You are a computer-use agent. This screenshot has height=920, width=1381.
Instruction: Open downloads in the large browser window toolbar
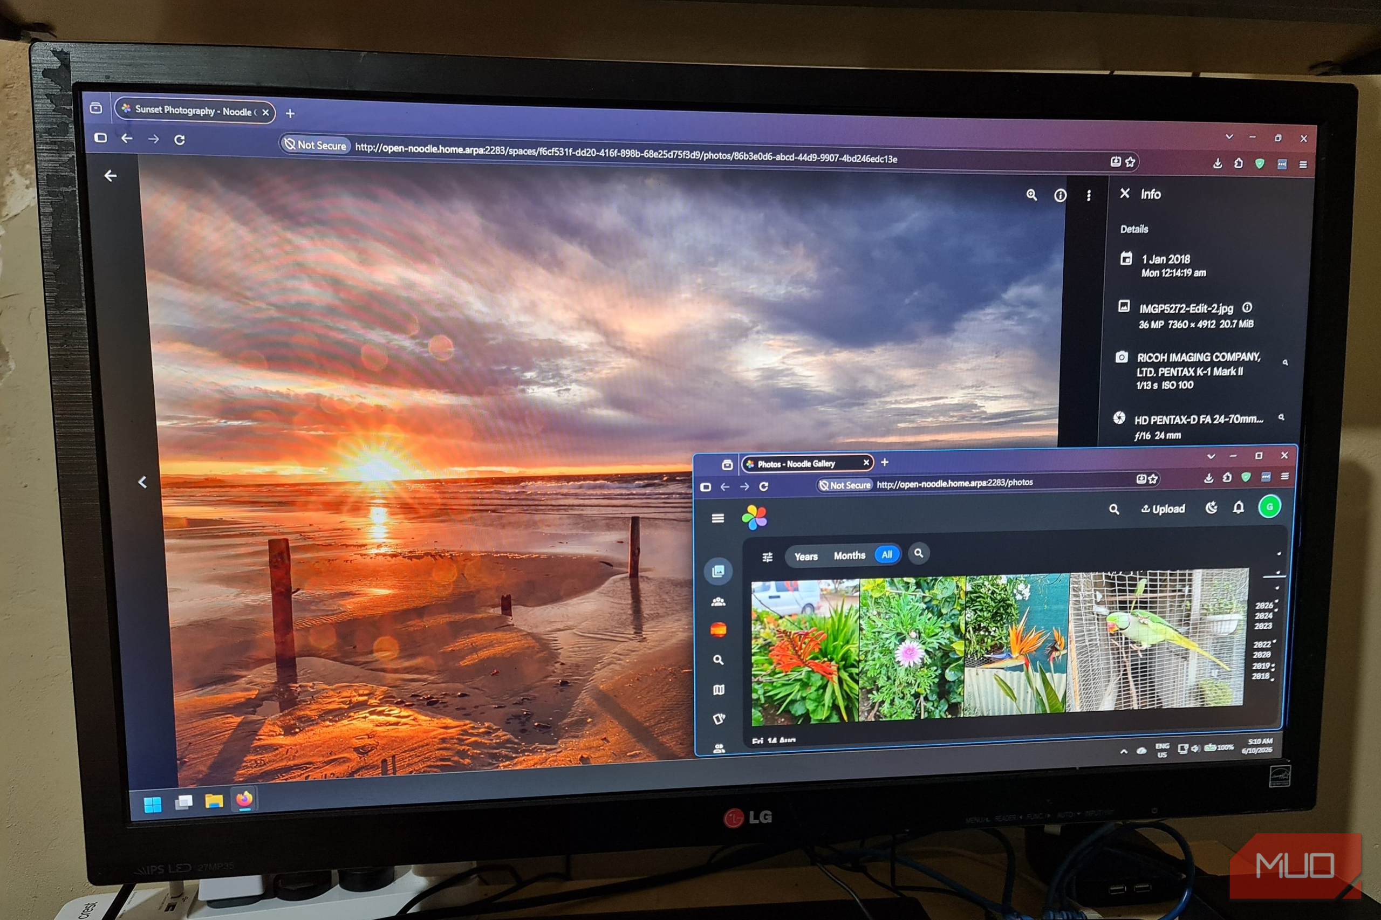tap(1217, 163)
